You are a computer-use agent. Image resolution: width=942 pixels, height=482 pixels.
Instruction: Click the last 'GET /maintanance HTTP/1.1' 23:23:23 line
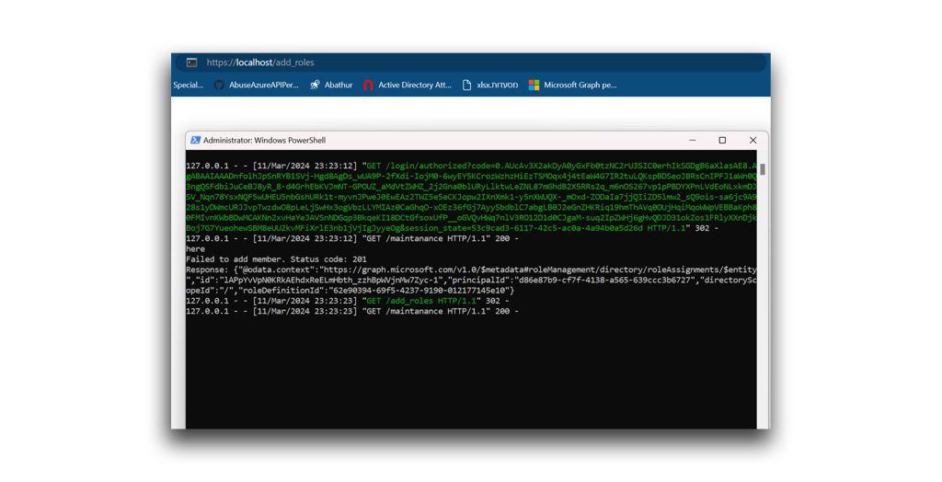(x=352, y=311)
